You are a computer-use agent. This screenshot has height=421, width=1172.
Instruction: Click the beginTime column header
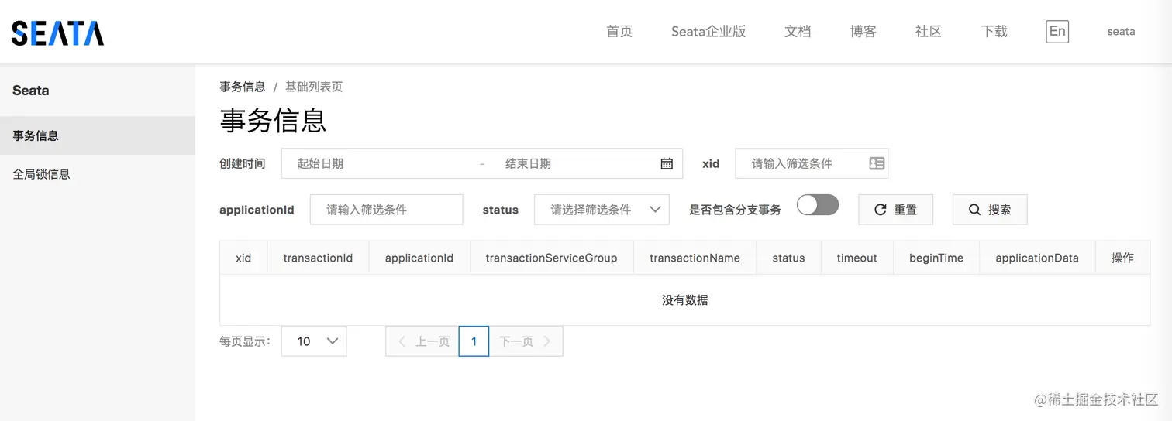click(x=936, y=258)
